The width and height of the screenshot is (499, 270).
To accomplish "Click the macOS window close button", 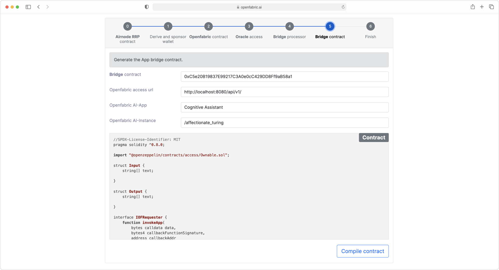I will click(x=7, y=7).
